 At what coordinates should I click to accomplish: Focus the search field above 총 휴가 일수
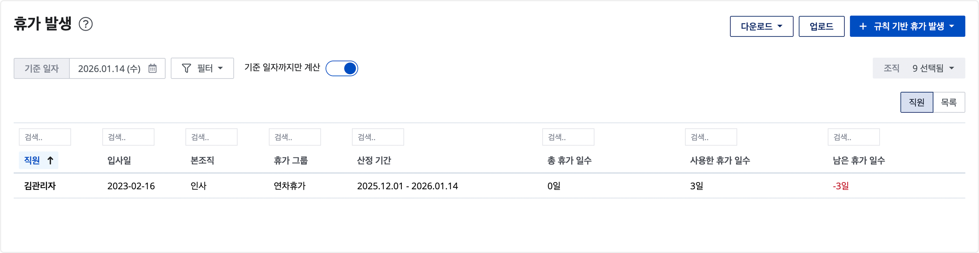(x=568, y=137)
